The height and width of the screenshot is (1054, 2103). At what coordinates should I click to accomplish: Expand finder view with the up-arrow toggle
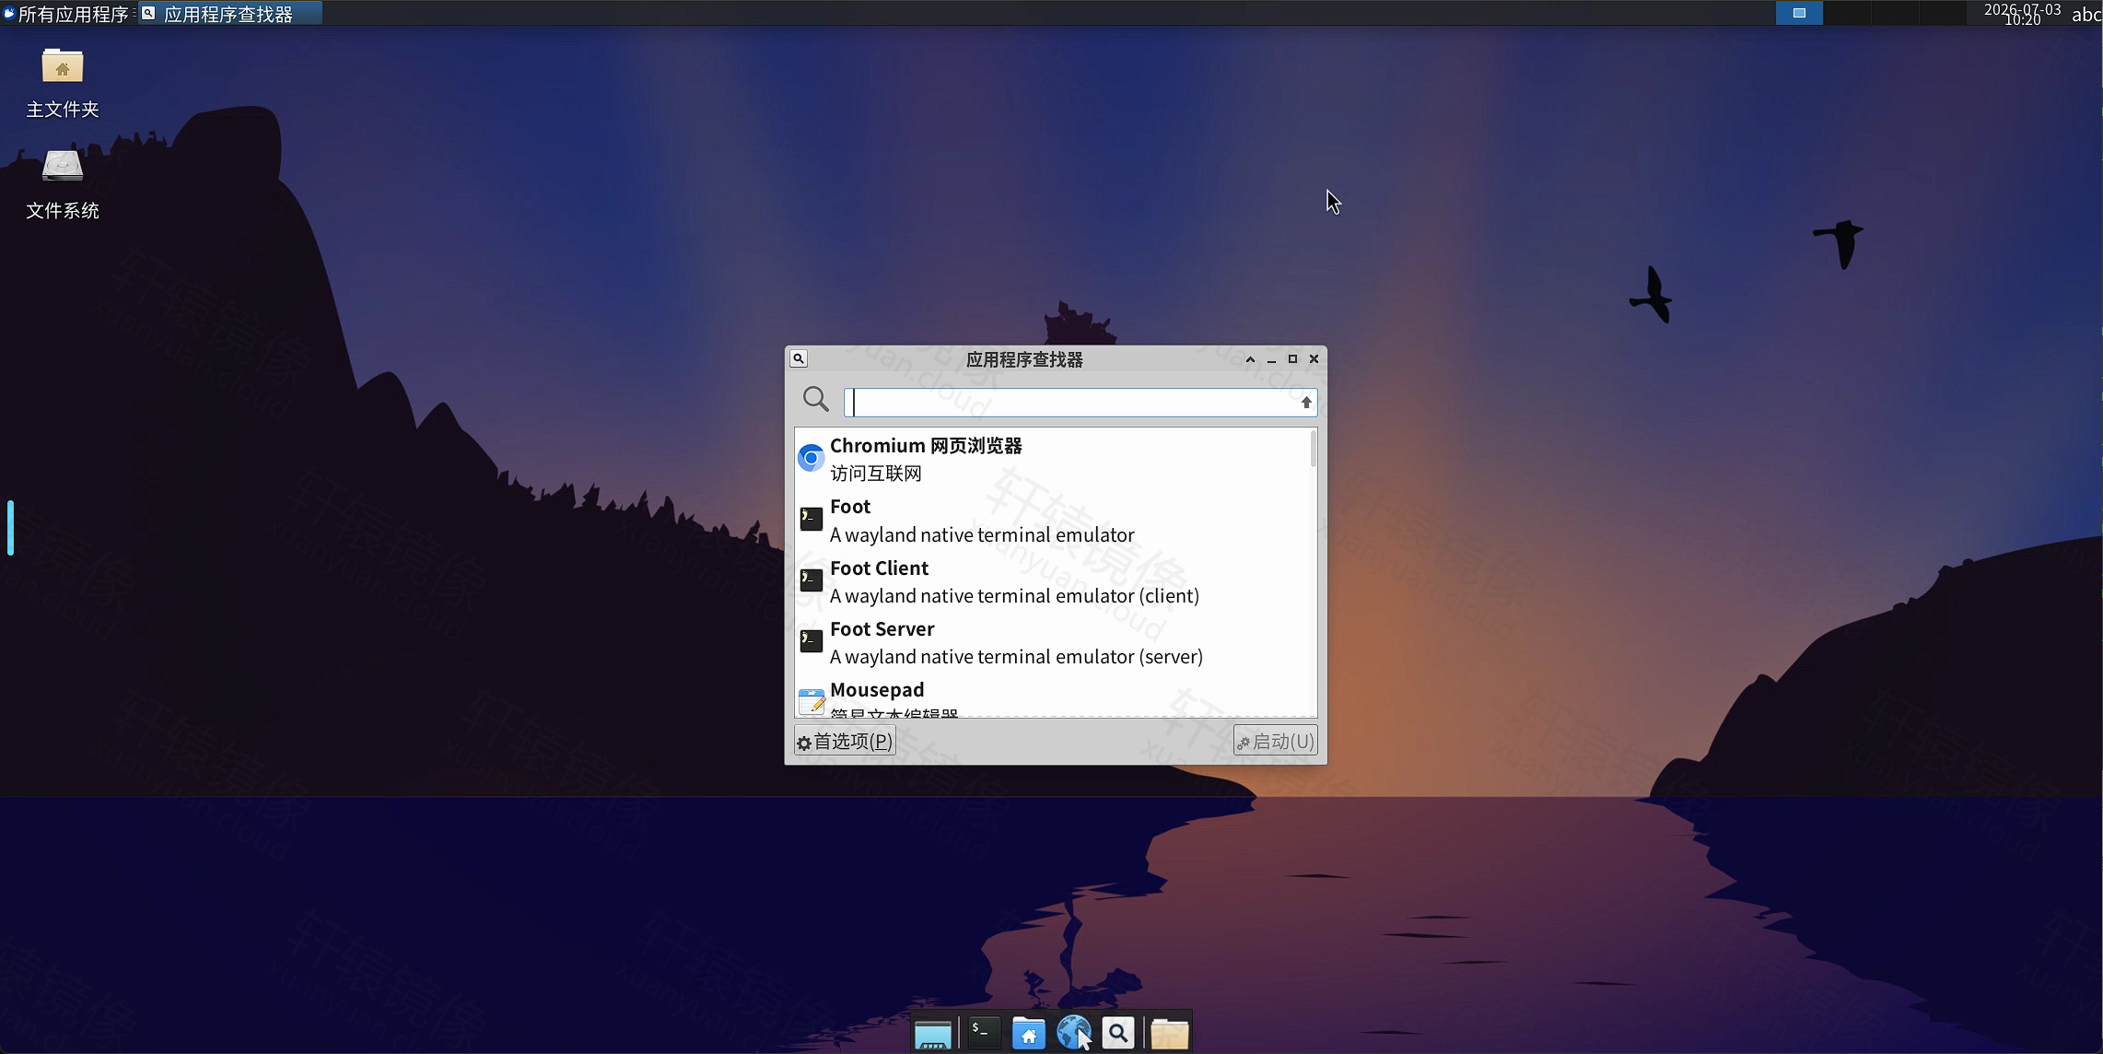(x=1306, y=403)
